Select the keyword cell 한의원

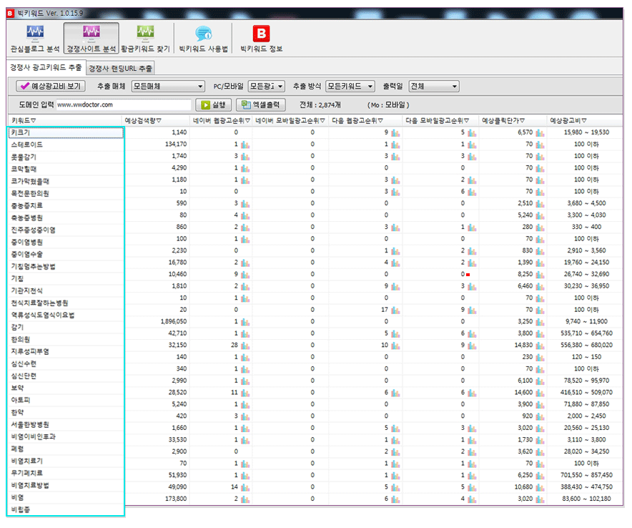(66, 340)
